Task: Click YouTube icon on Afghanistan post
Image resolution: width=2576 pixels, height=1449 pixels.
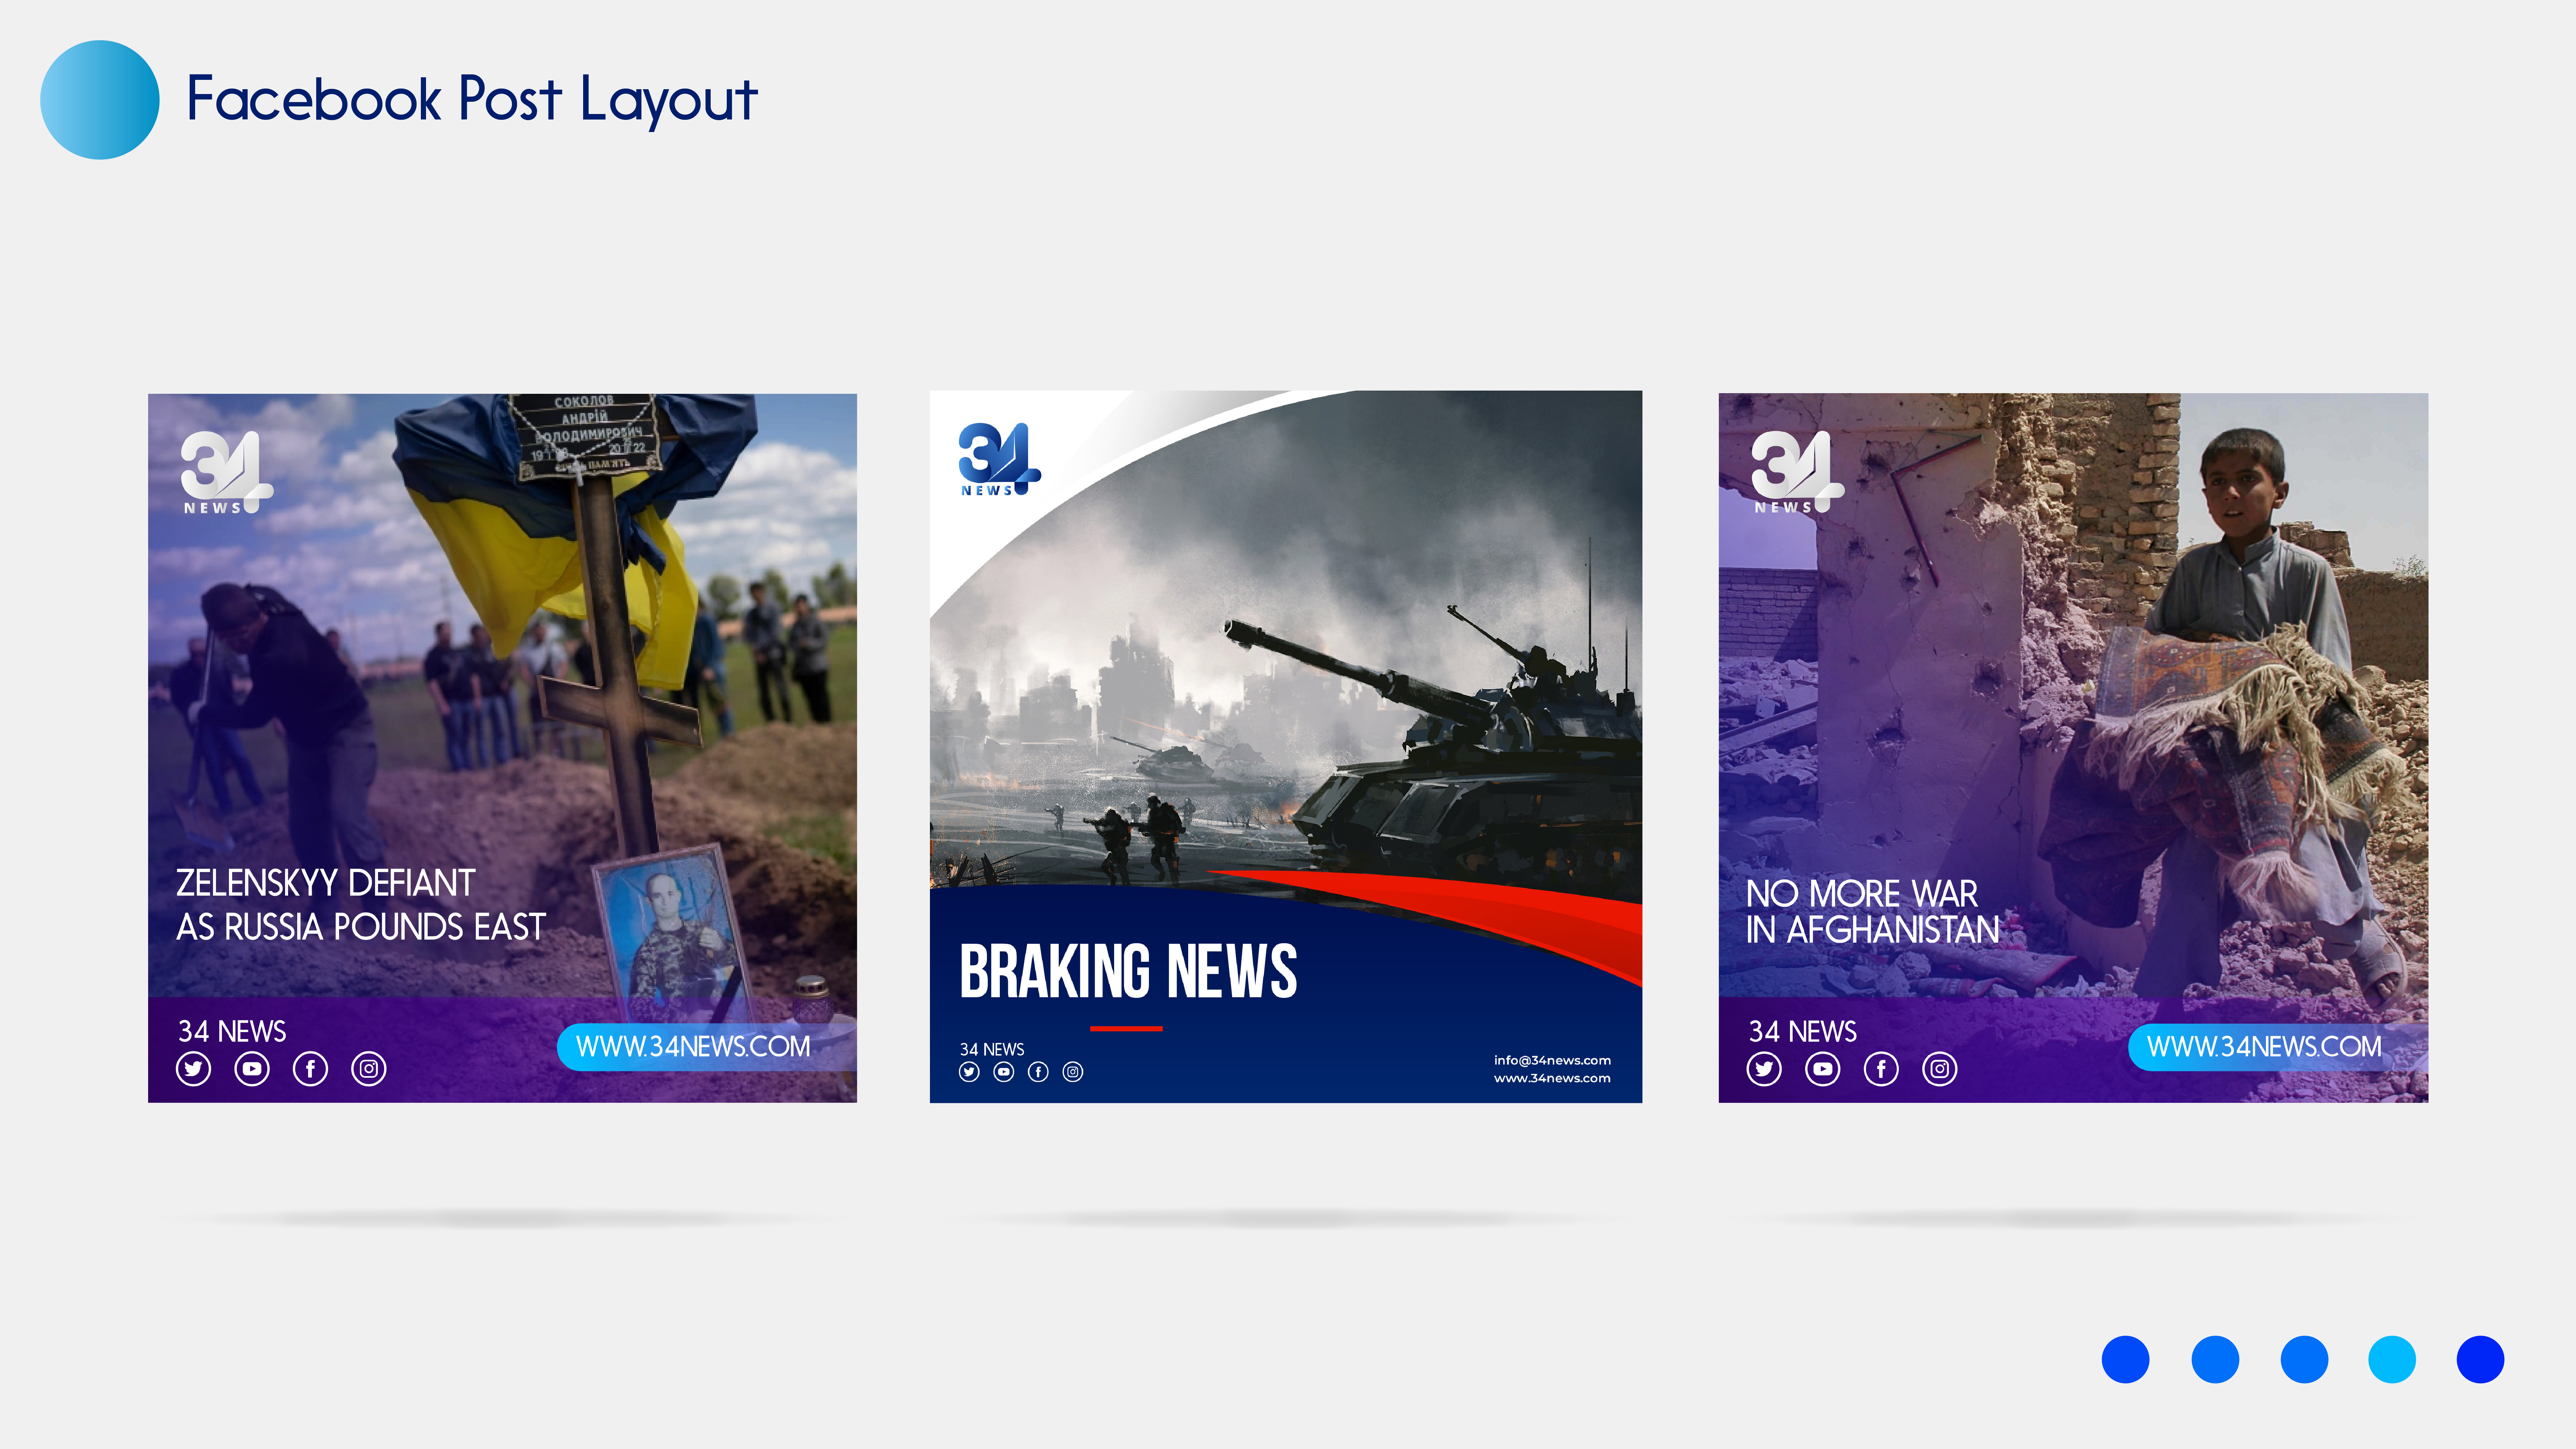Action: (1823, 1069)
